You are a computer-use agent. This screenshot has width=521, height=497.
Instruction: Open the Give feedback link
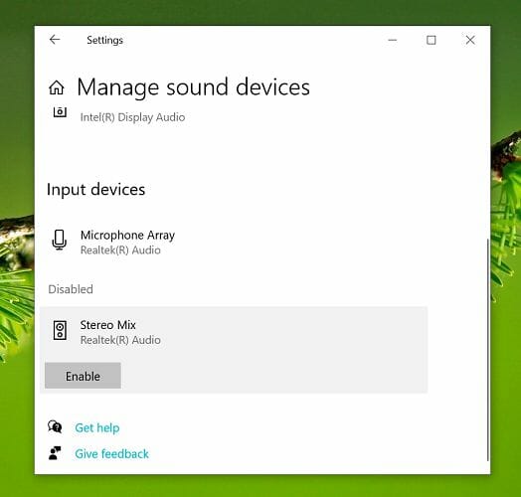(x=111, y=454)
